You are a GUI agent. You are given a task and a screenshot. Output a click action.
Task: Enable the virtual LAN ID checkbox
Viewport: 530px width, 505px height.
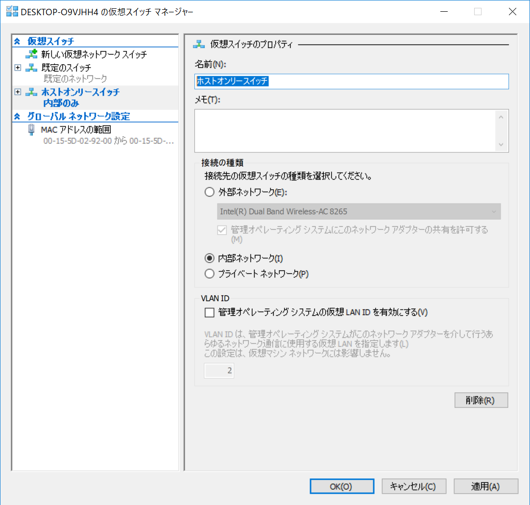tap(210, 312)
